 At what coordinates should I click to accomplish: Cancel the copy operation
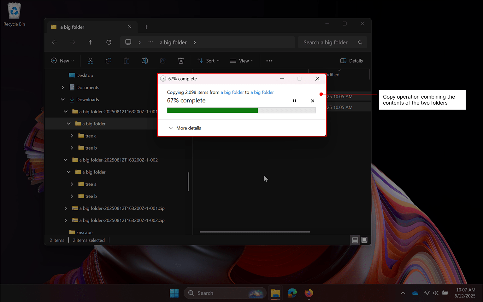312,100
